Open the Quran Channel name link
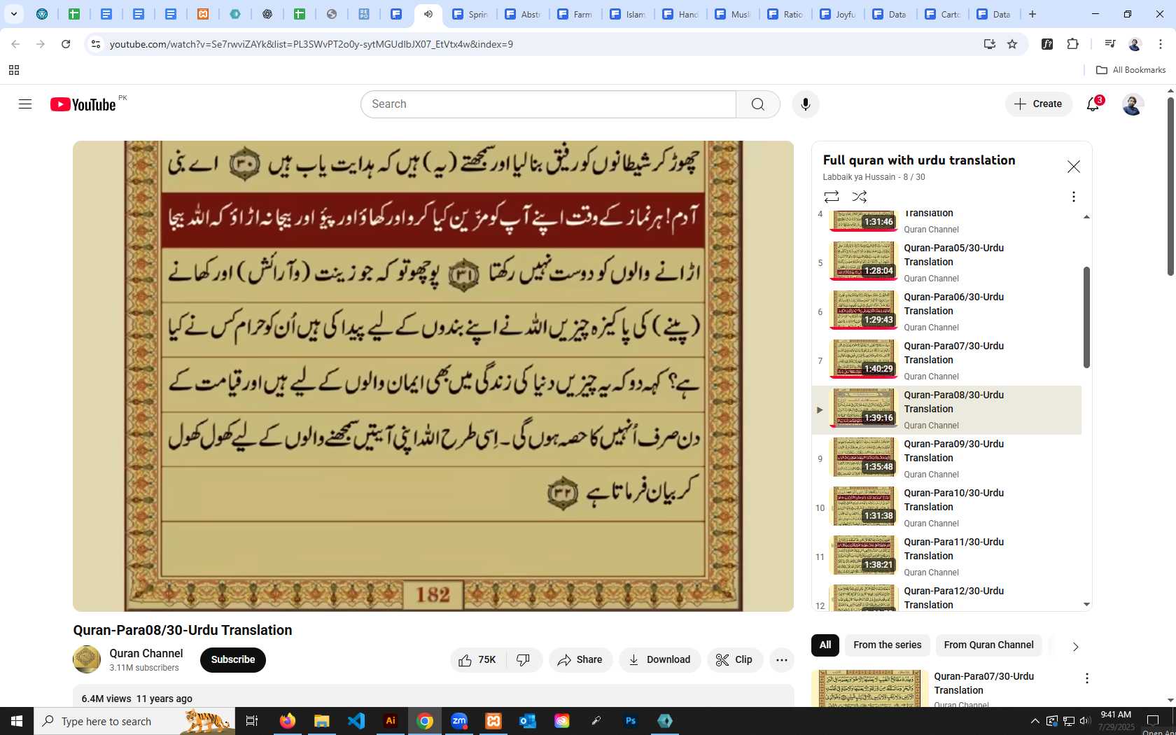 pyautogui.click(x=146, y=653)
